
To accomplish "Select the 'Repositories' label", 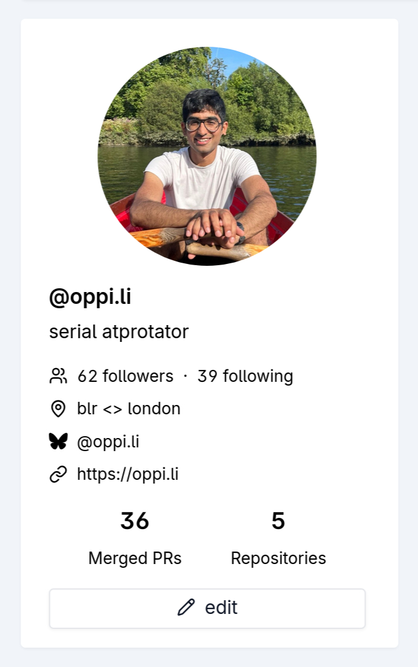I will coord(278,558).
